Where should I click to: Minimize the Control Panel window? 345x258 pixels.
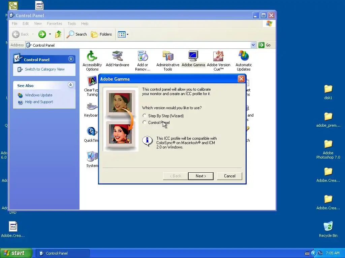(255, 15)
